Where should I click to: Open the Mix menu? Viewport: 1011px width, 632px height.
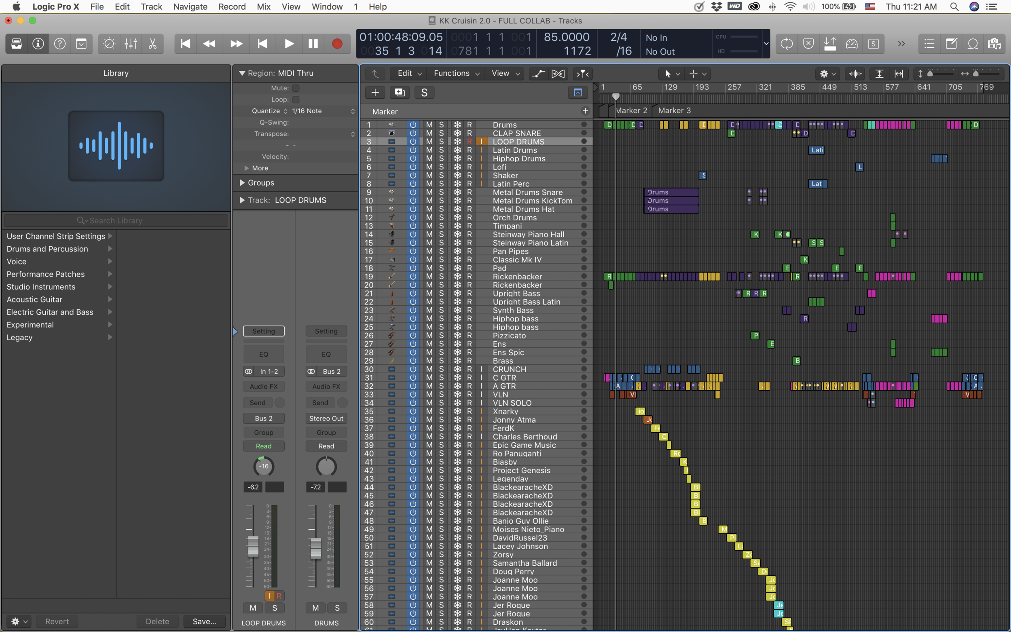(263, 7)
